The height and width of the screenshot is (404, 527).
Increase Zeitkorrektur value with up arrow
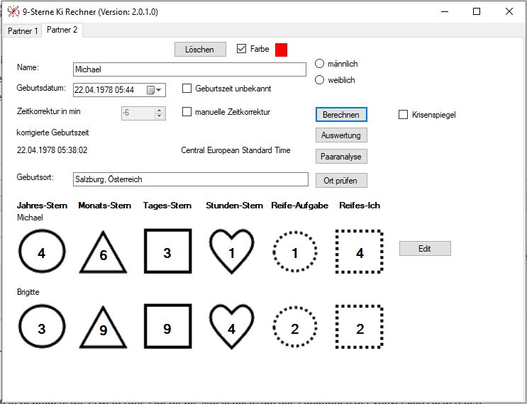click(x=159, y=110)
